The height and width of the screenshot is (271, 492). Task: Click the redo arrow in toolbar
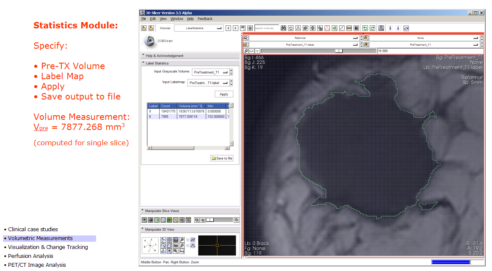(372, 28)
